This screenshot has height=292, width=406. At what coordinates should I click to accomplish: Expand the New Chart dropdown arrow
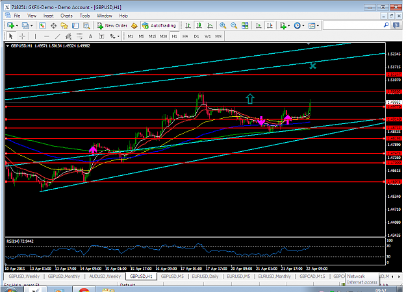tap(17, 25)
